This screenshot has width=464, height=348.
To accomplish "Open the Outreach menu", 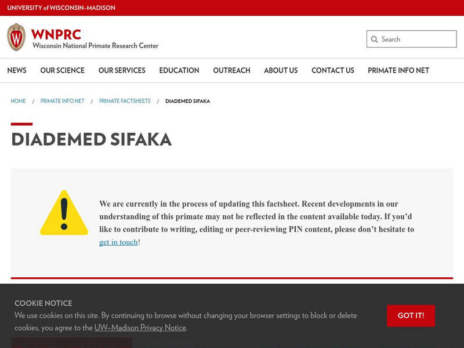I will 231,70.
